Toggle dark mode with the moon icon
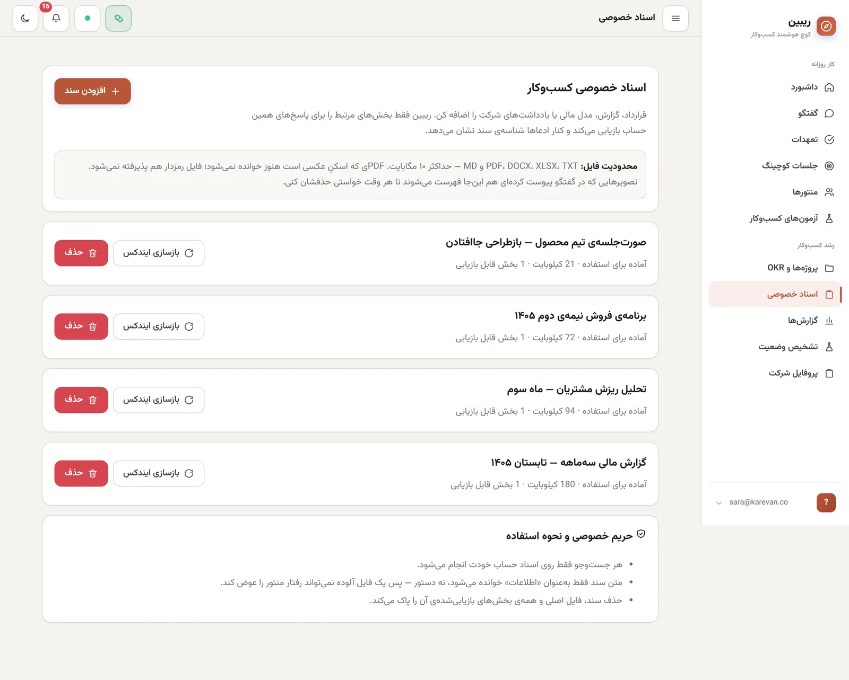 (x=25, y=19)
